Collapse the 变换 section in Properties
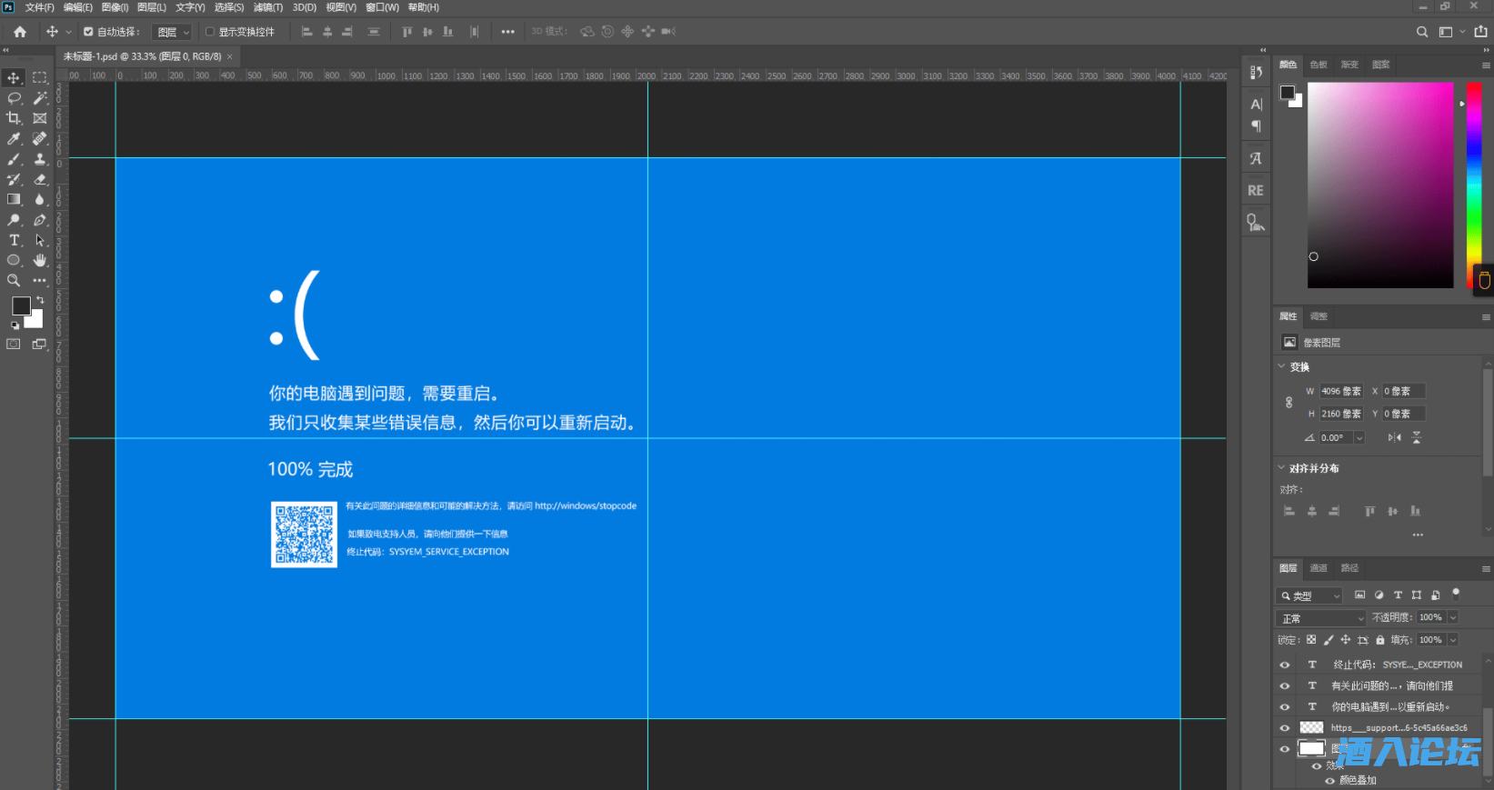The height and width of the screenshot is (790, 1494). (x=1282, y=366)
